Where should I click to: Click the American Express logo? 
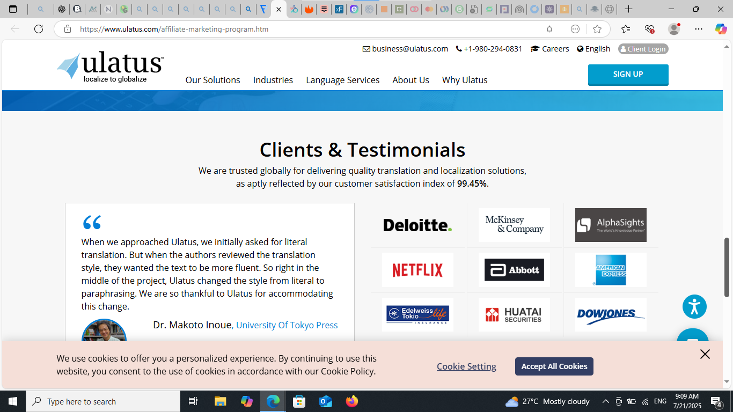611,270
